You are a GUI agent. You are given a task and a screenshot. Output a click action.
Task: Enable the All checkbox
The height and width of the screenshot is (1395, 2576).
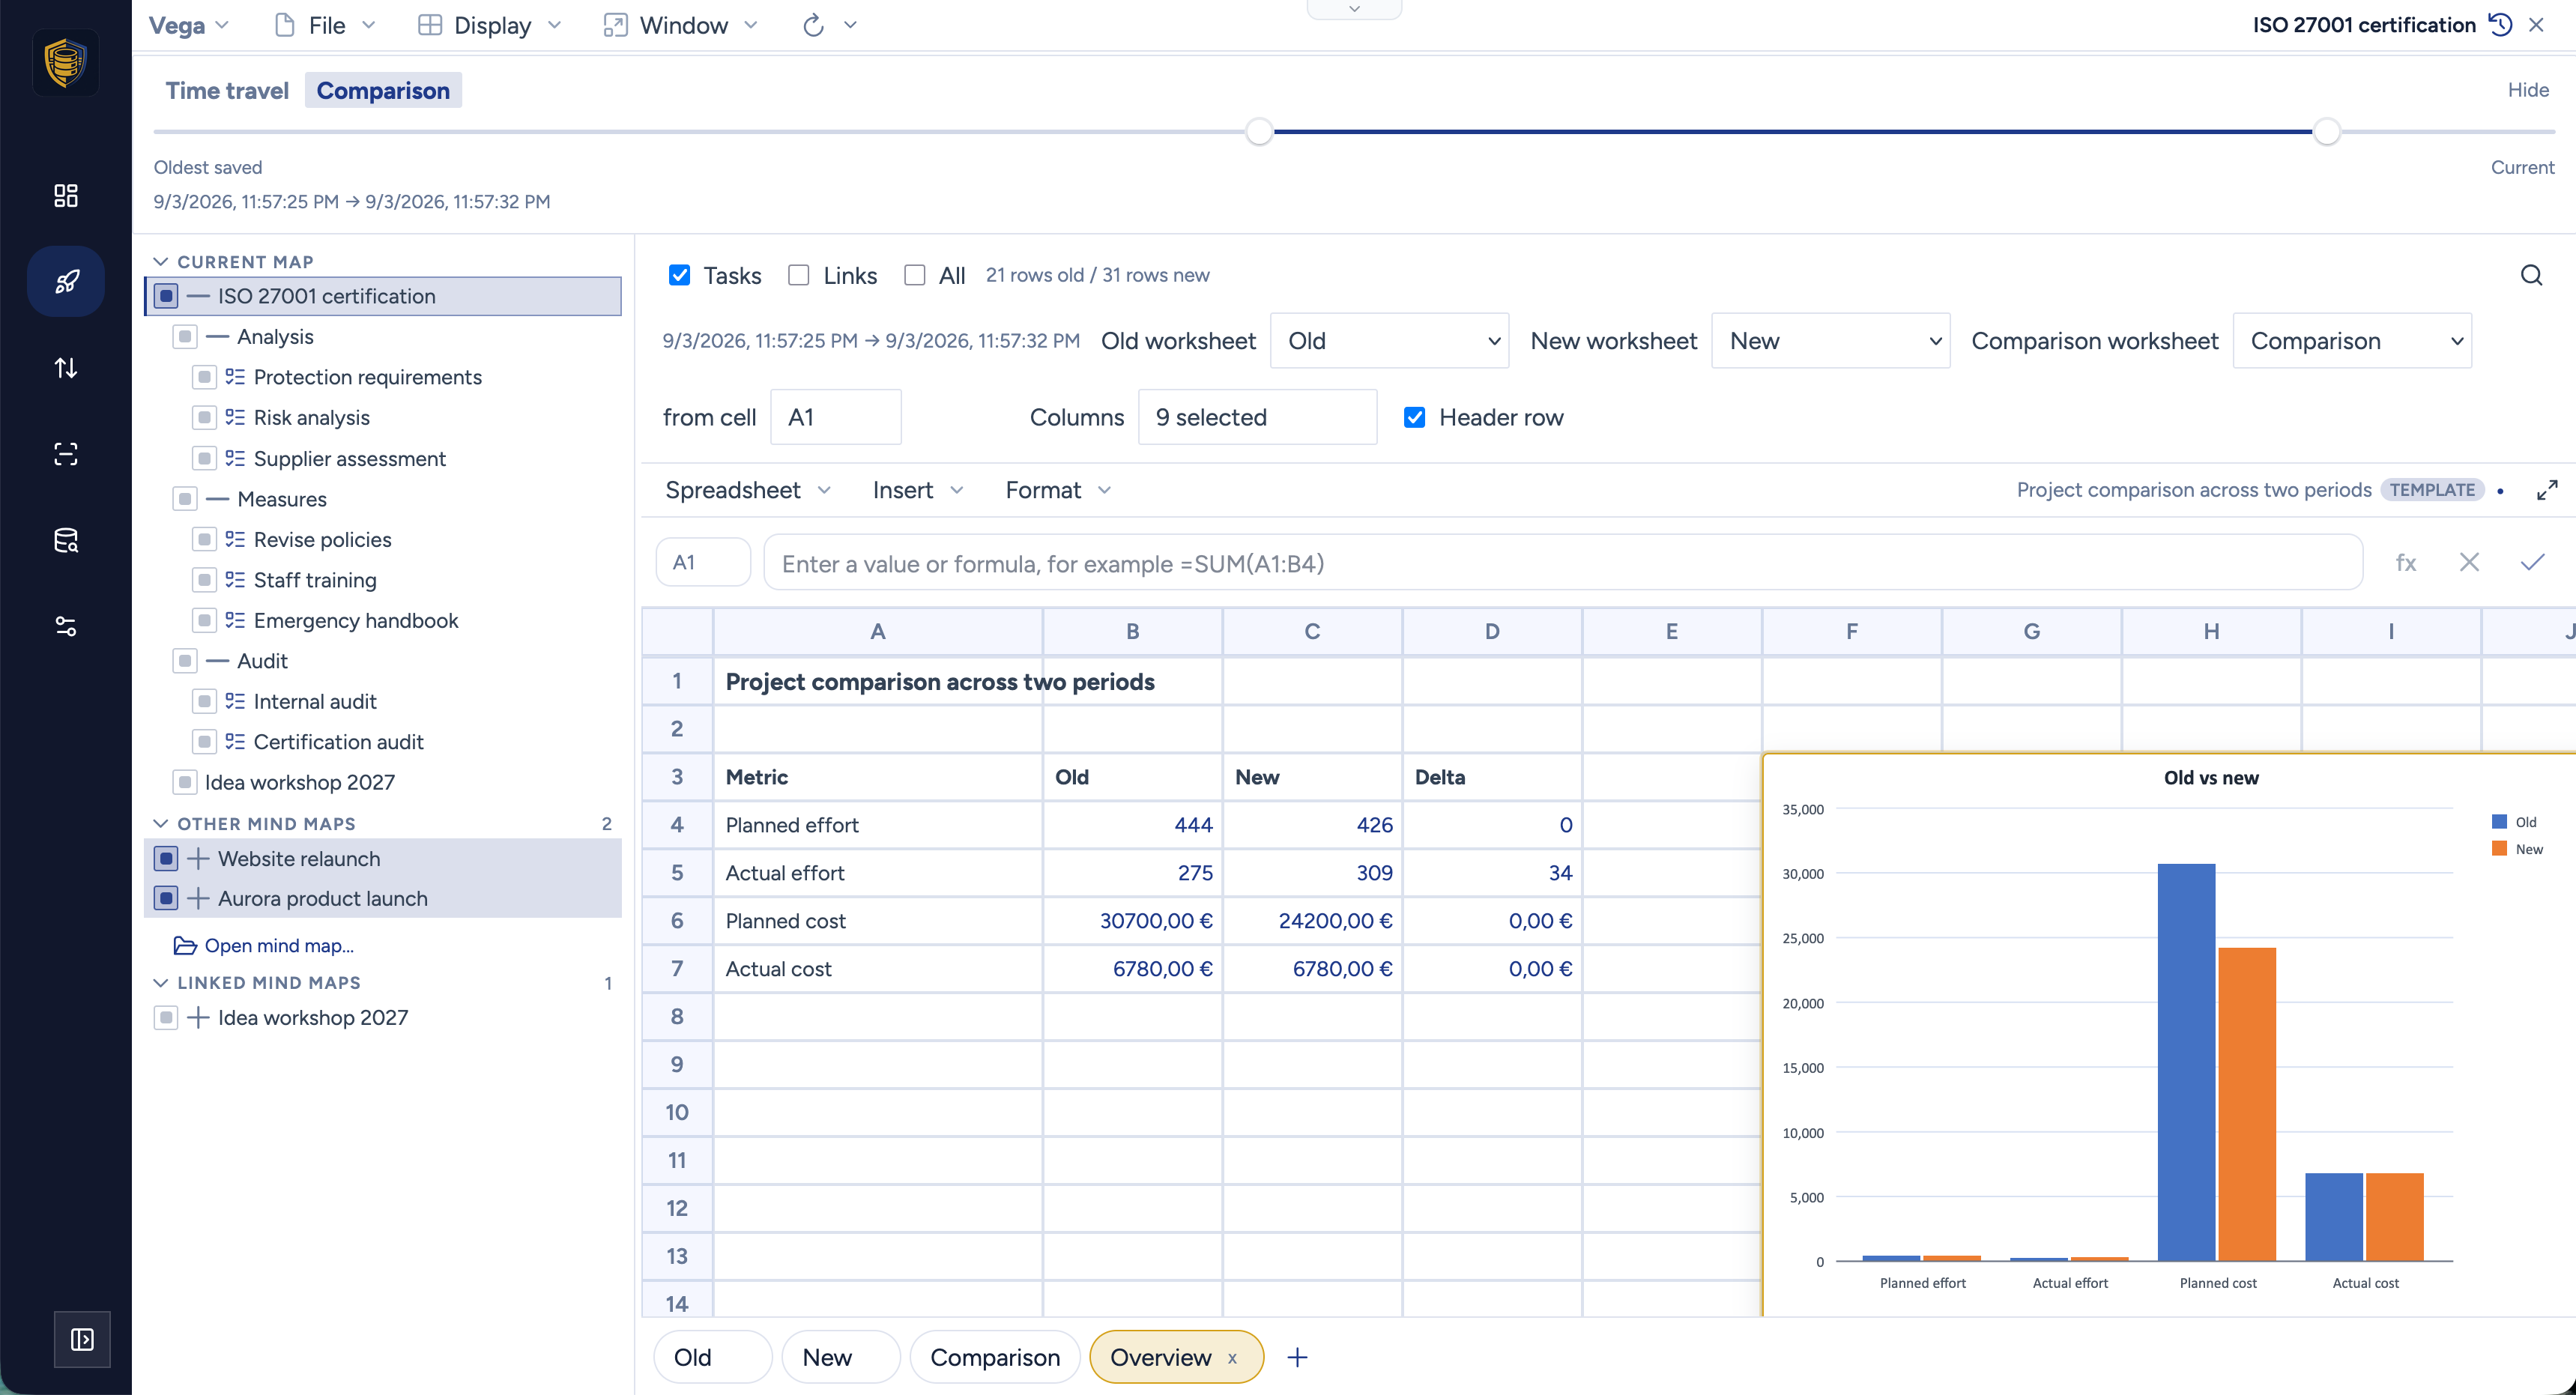(914, 275)
